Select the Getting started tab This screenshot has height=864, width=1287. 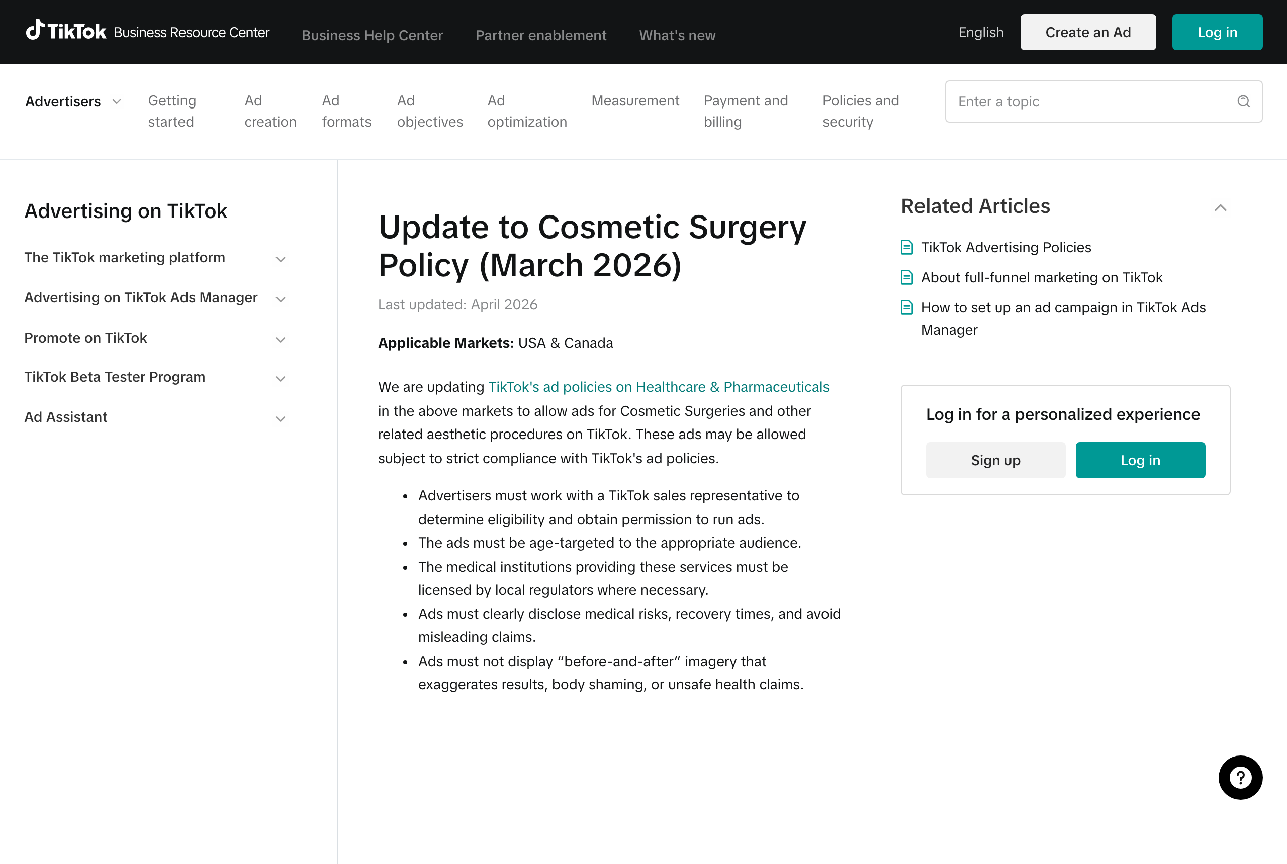point(172,112)
